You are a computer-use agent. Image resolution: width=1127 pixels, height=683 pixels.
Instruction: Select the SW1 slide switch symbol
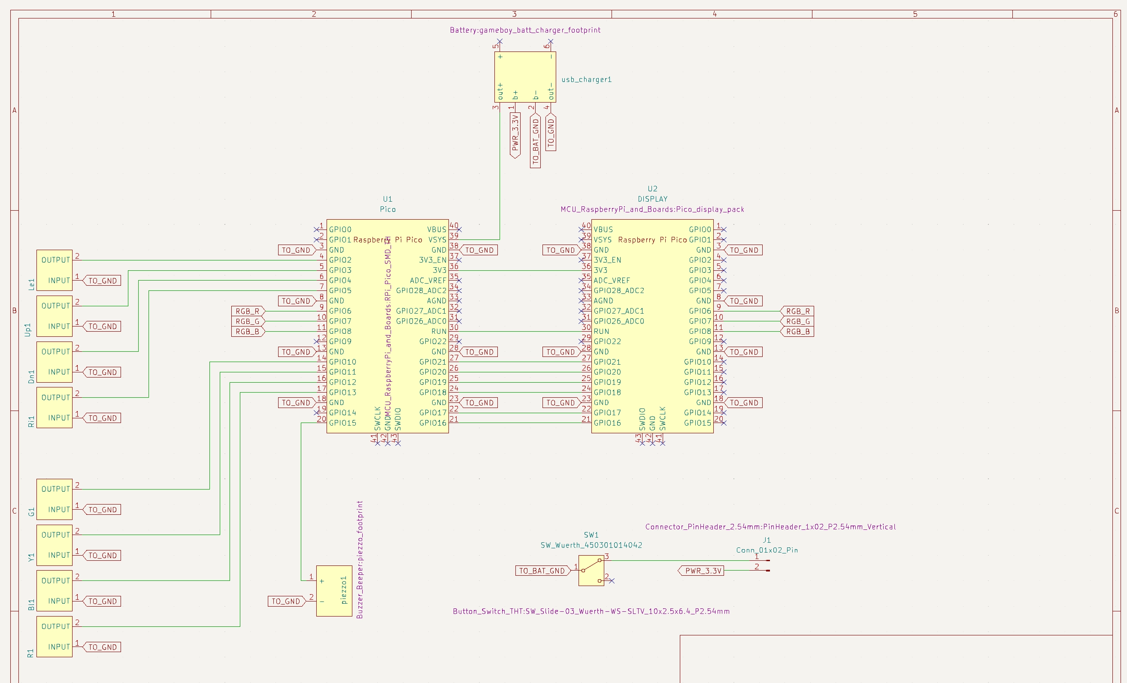pyautogui.click(x=591, y=571)
